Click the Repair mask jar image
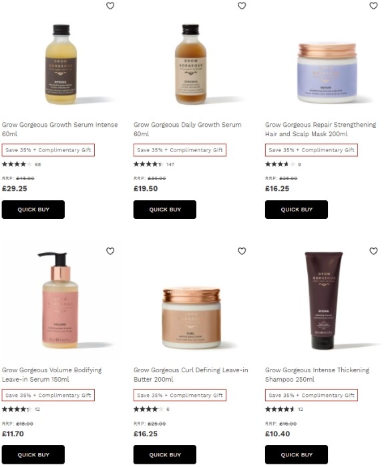This screenshot has width=384, height=467. pos(327,73)
